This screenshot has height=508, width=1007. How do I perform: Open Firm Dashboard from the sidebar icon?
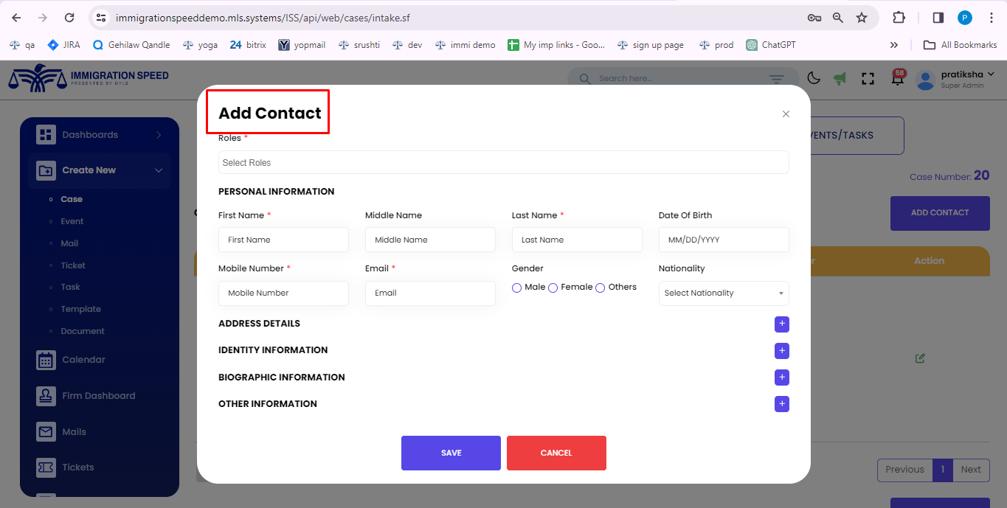[x=44, y=395]
